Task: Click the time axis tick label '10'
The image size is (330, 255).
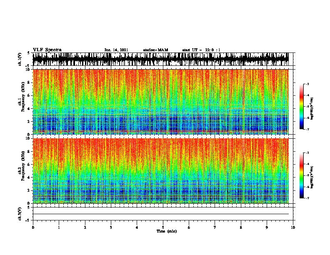Action: click(x=293, y=227)
